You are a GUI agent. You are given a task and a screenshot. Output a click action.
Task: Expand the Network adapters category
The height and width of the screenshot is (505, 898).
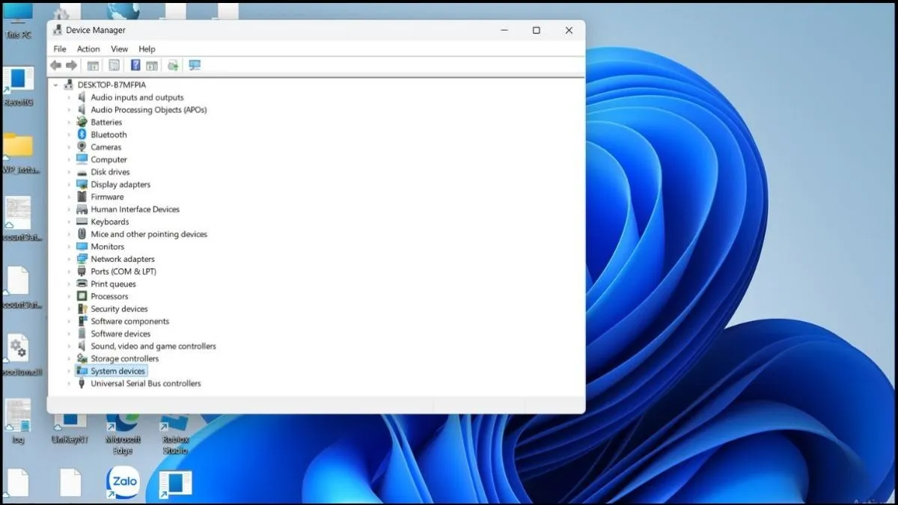(71, 259)
